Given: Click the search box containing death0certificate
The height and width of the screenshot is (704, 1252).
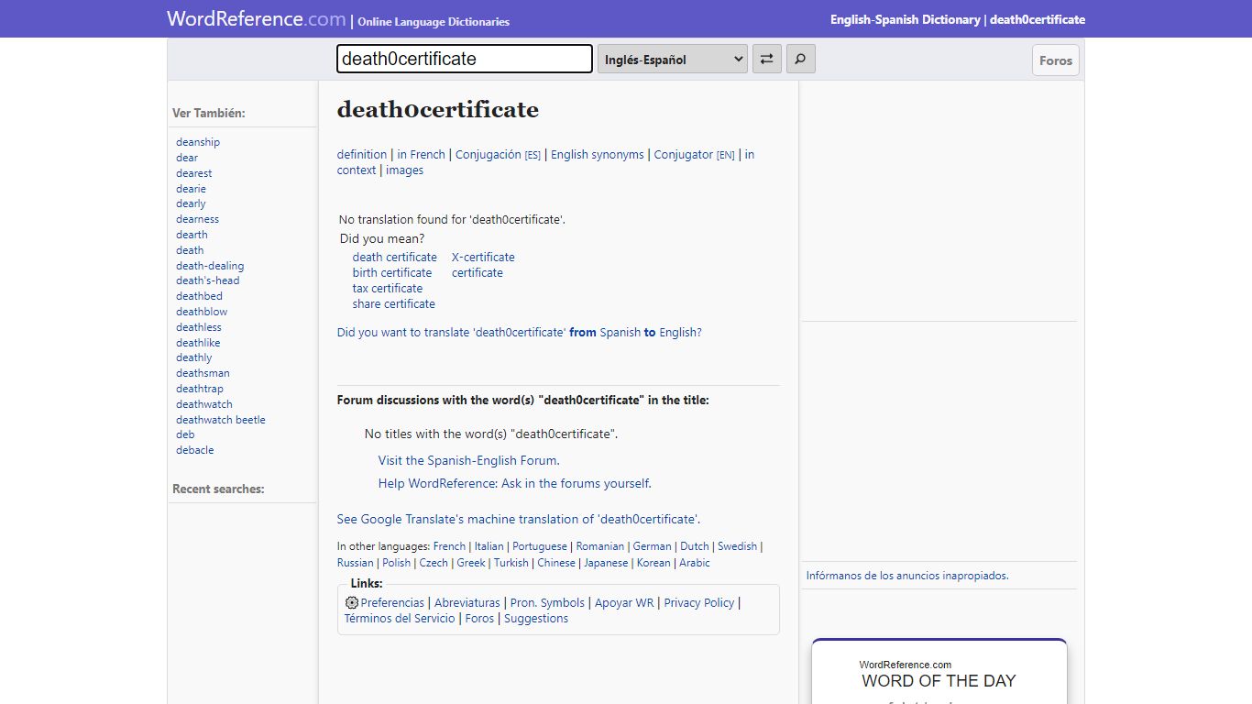Looking at the screenshot, I should click(465, 59).
